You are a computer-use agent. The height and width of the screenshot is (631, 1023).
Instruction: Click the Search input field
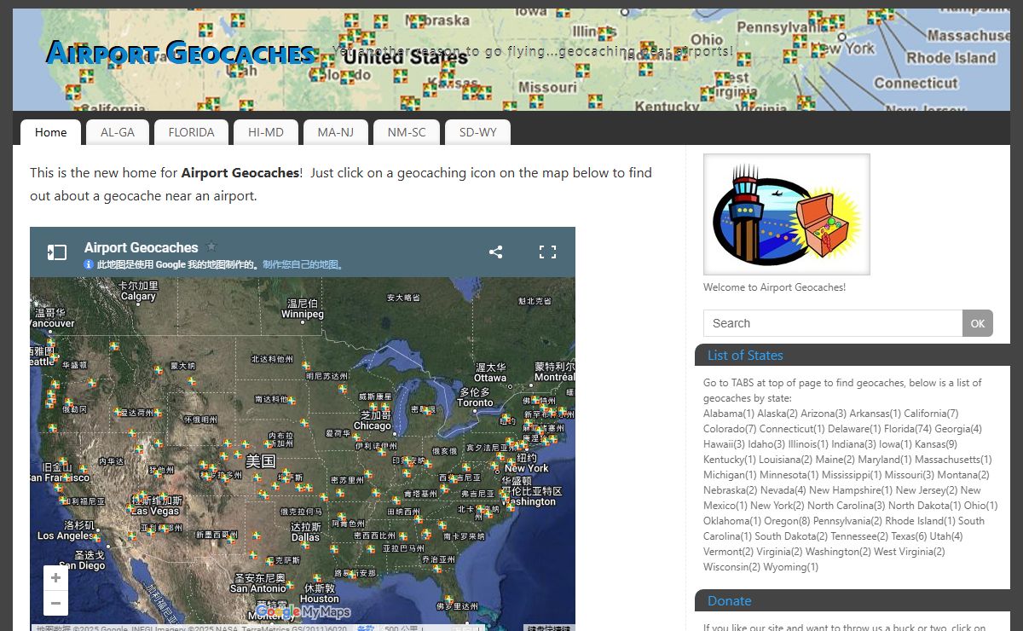[832, 323]
